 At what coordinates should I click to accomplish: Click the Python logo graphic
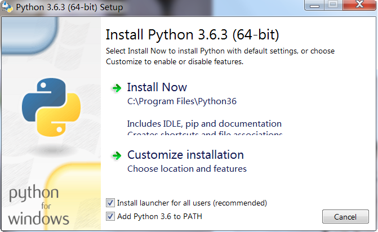[x=51, y=107]
